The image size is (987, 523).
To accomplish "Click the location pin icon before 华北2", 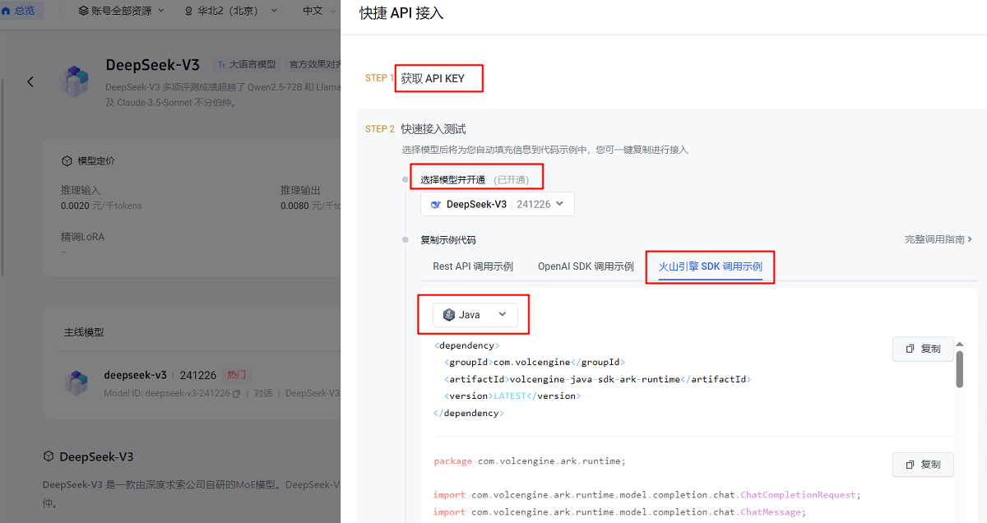I will [190, 11].
